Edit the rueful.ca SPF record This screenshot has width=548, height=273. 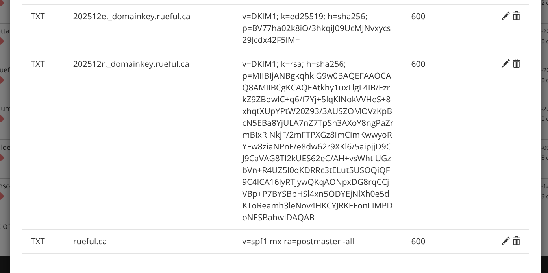coord(505,241)
